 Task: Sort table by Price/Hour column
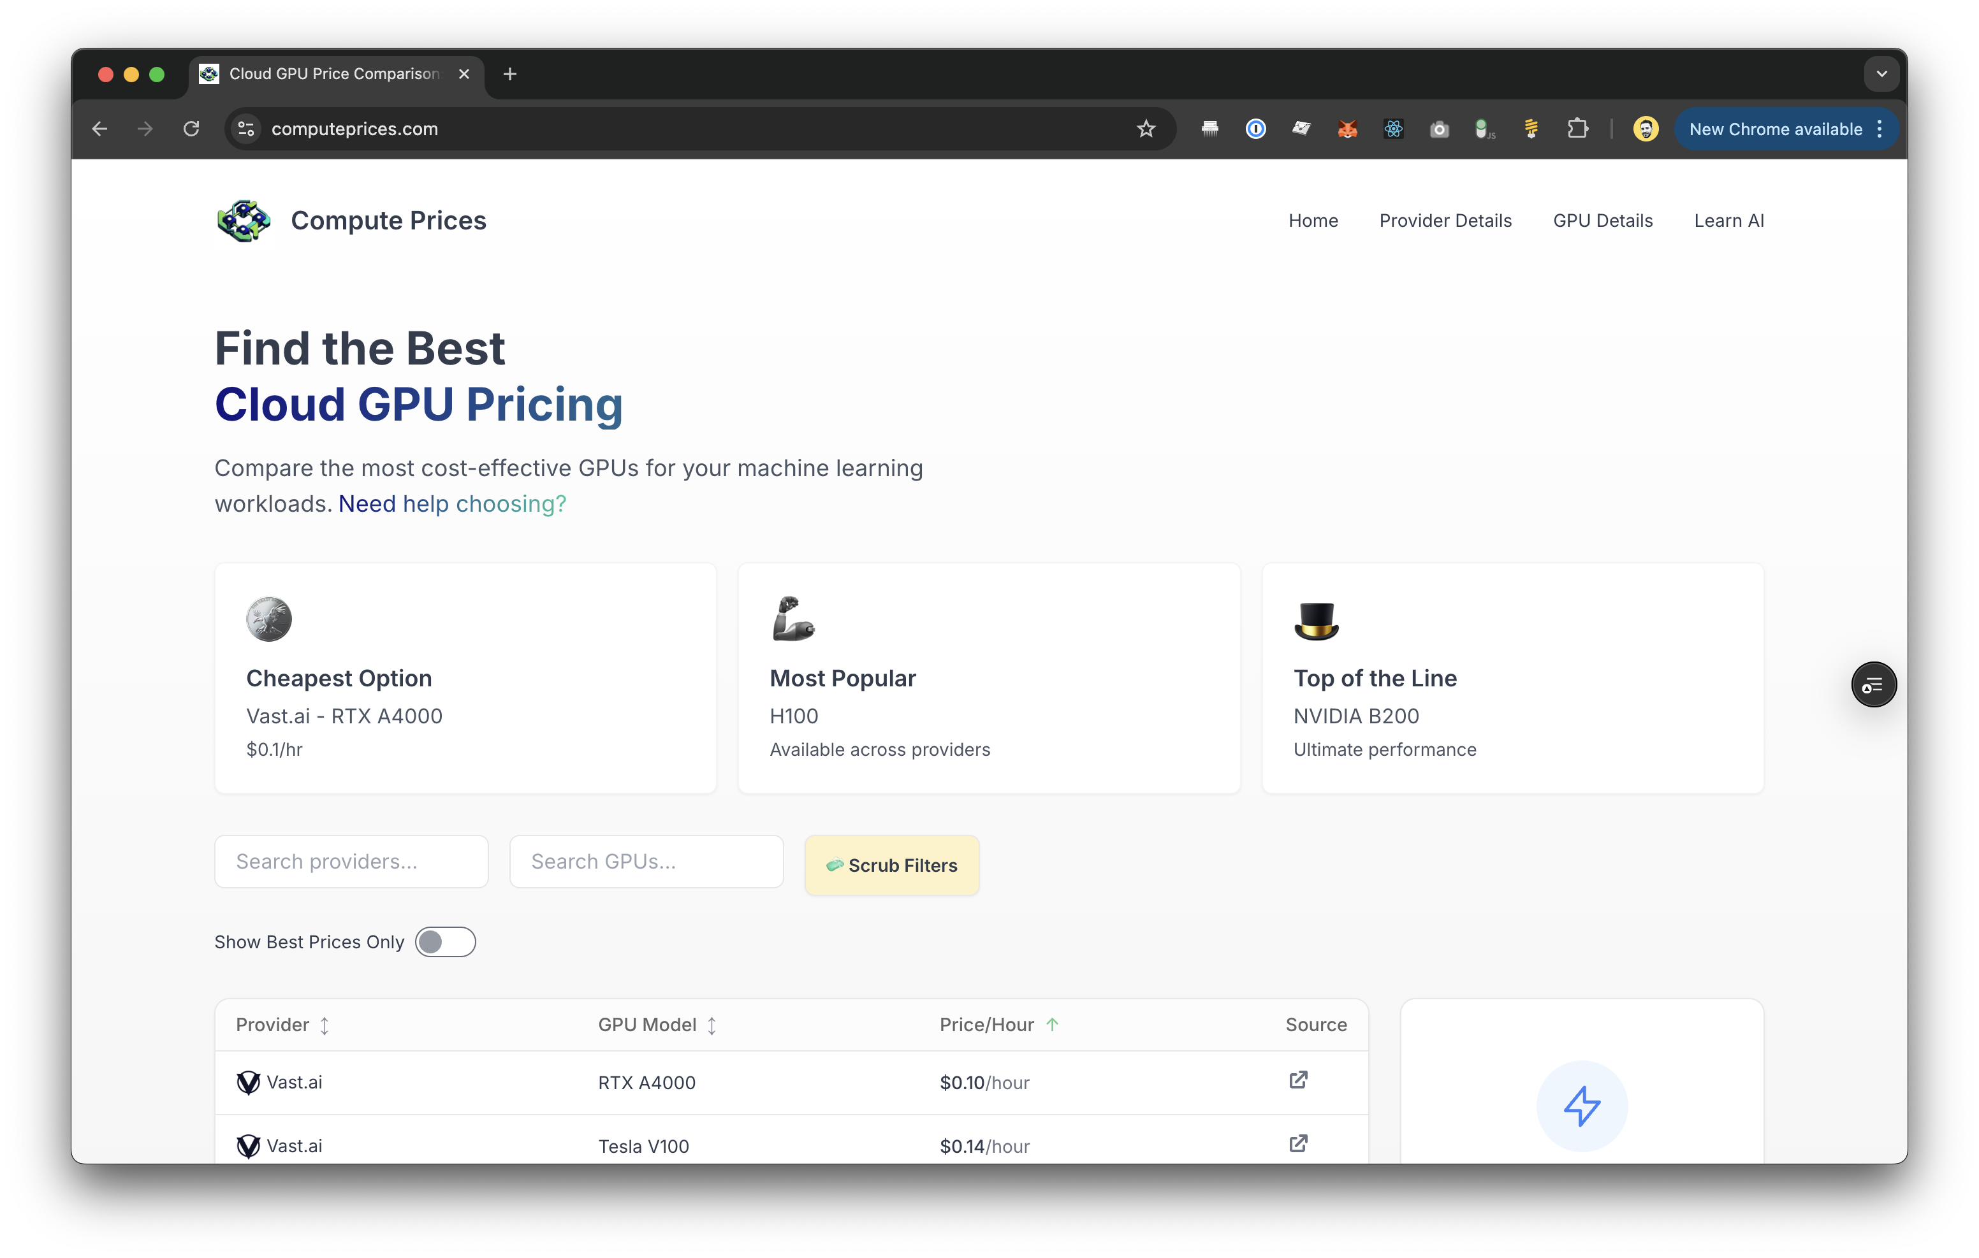[998, 1025]
